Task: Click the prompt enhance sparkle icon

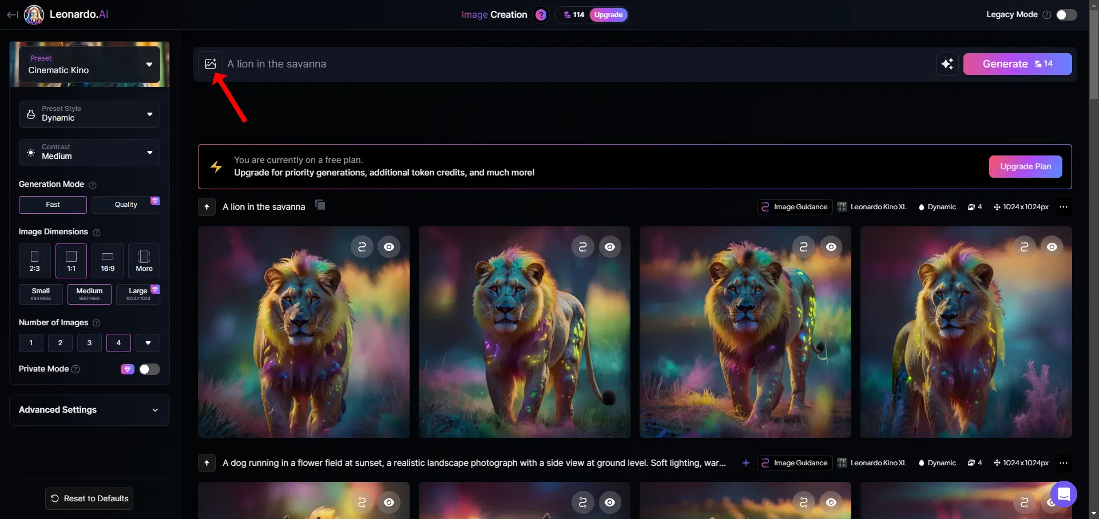Action: (x=947, y=64)
